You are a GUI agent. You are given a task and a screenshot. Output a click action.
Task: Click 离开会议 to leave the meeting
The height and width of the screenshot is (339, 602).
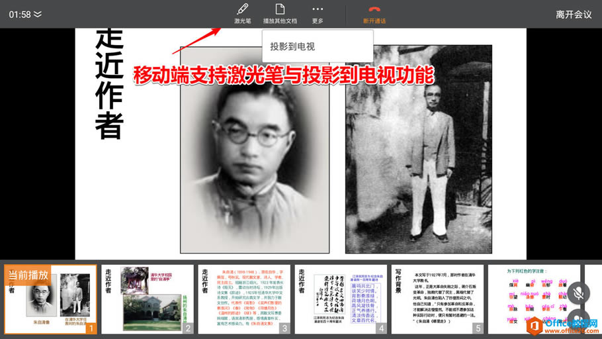(573, 14)
